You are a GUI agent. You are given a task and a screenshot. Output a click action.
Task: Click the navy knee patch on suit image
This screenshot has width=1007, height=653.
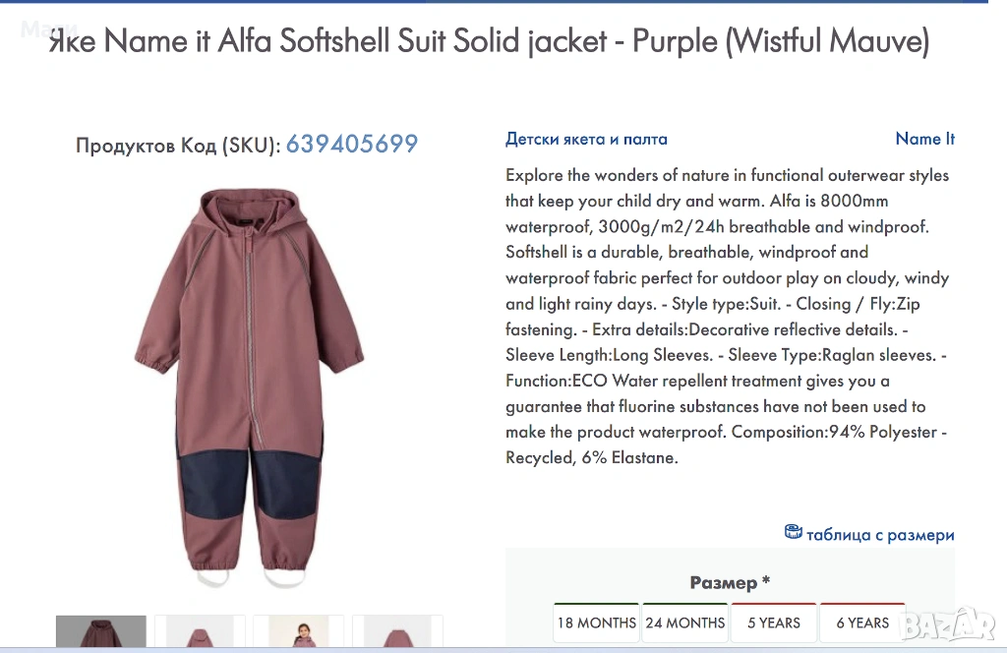pos(211,484)
